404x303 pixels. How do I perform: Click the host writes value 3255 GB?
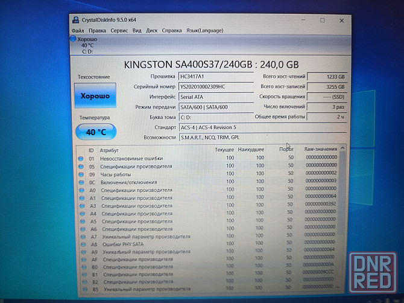pos(327,87)
